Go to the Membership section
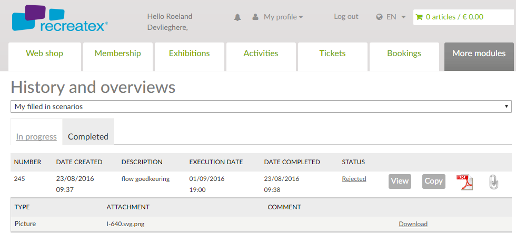 [118, 54]
